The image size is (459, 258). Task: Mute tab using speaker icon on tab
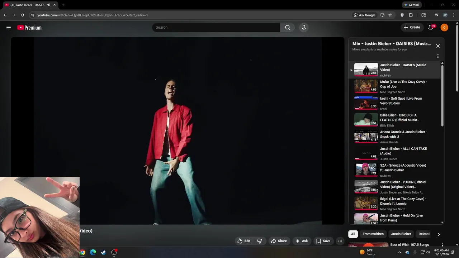(x=49, y=5)
